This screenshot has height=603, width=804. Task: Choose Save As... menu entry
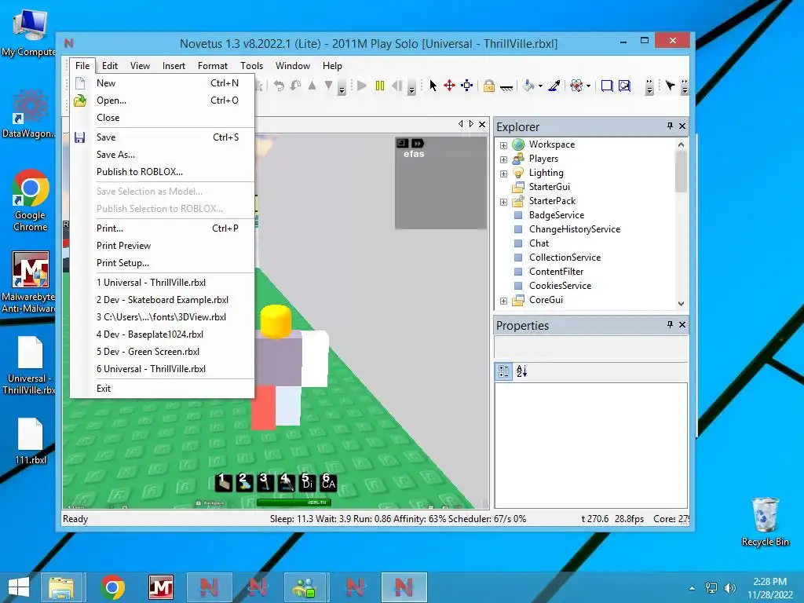[x=163, y=155]
